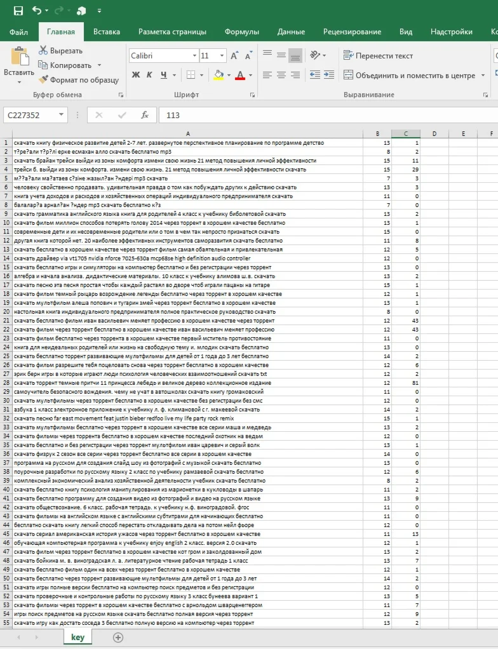The image size is (498, 649).
Task: Align text to middle of cell
Action: (x=281, y=55)
